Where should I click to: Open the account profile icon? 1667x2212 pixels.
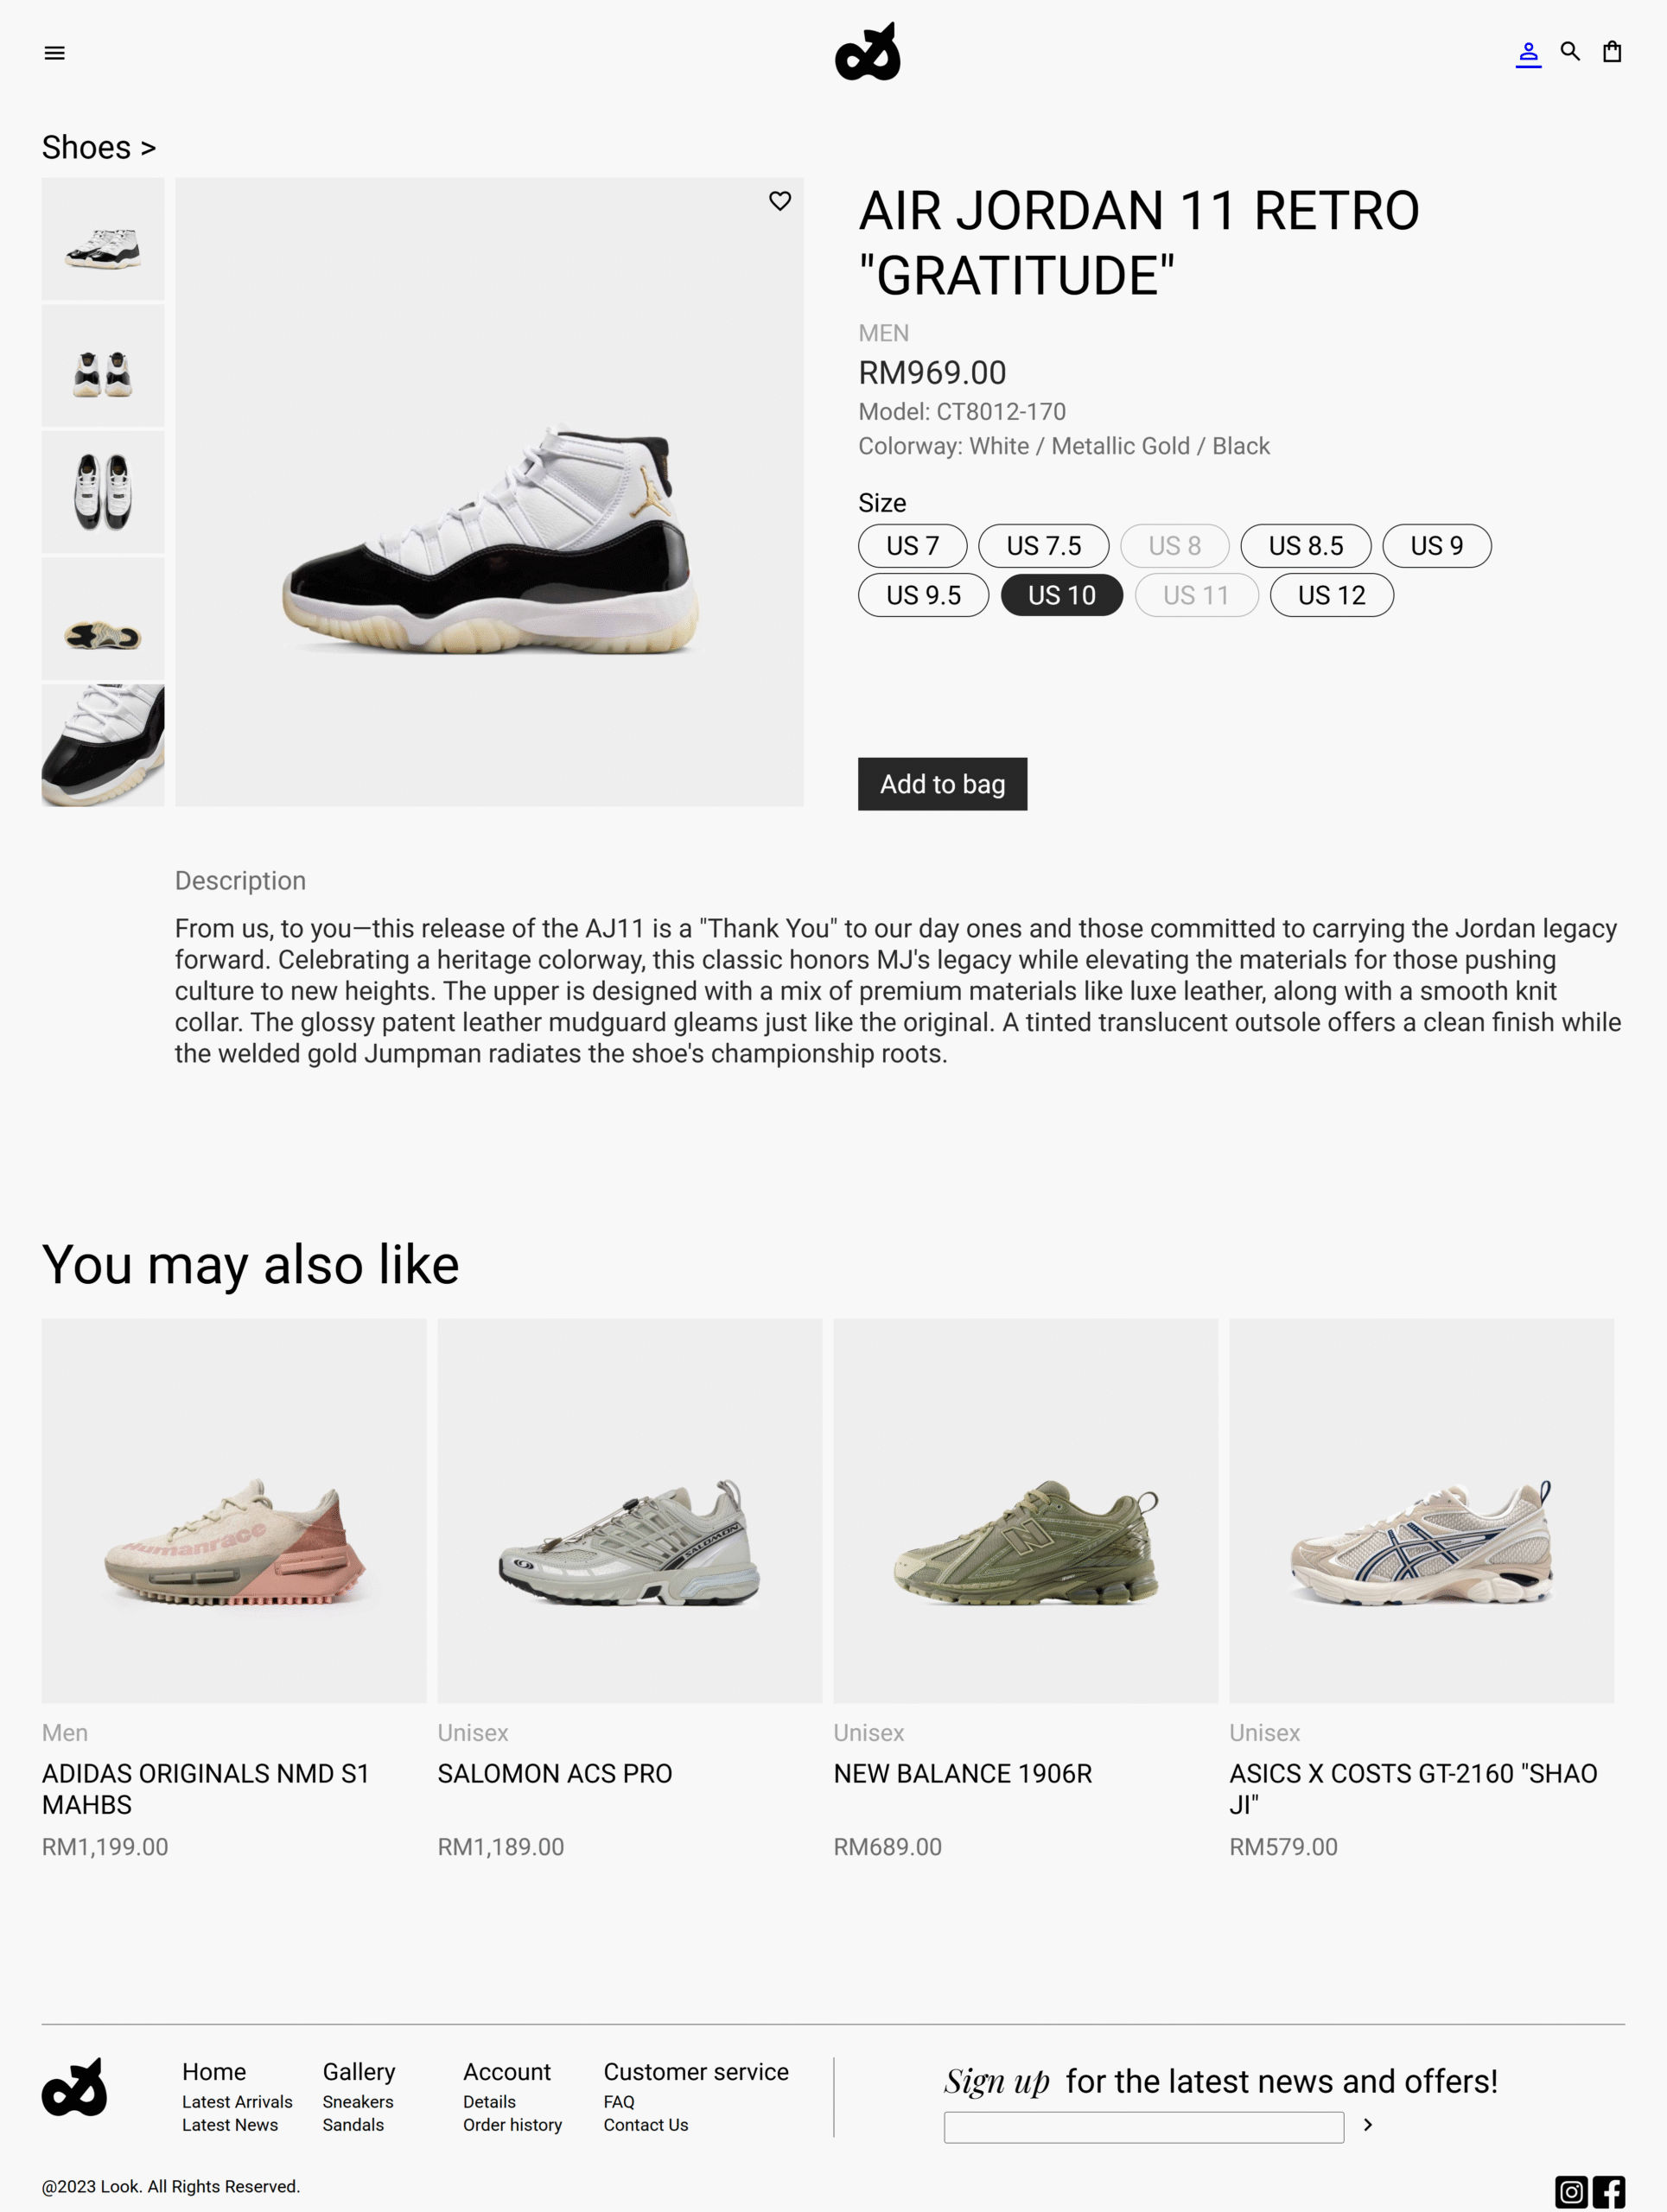pyautogui.click(x=1528, y=53)
